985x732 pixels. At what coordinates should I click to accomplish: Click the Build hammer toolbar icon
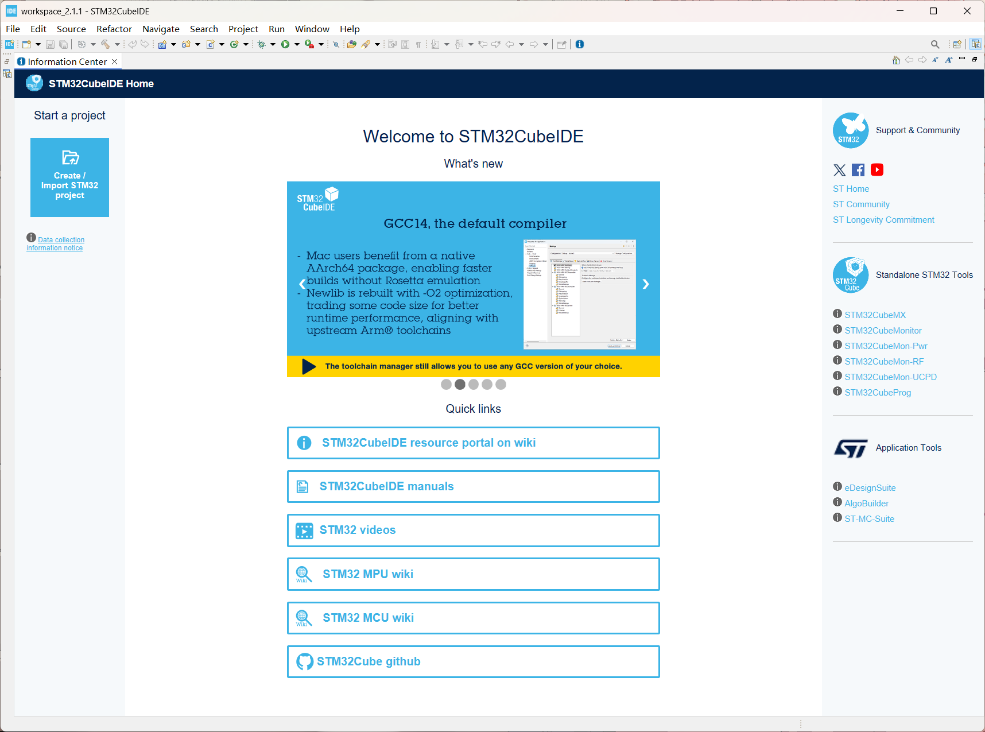pyautogui.click(x=106, y=44)
